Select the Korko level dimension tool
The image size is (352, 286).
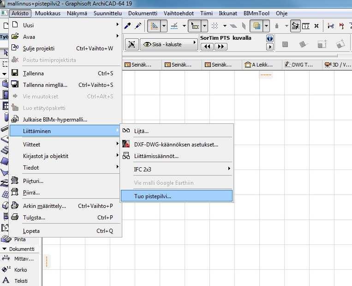click(14, 269)
